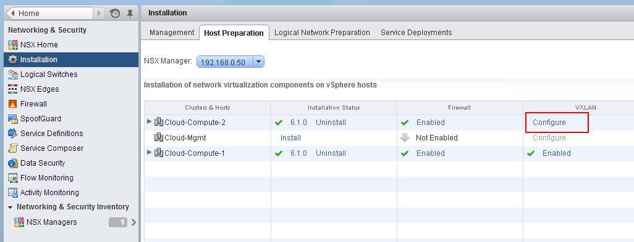Image resolution: width=634 pixels, height=242 pixels.
Task: Click the Data Security icon
Action: [13, 163]
